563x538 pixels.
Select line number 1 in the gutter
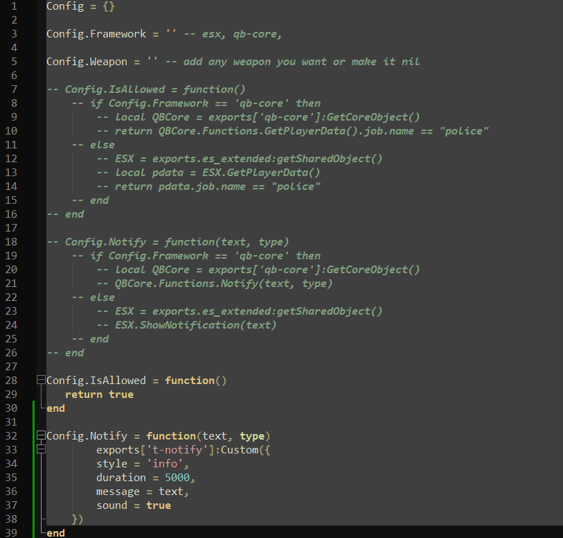click(x=14, y=6)
